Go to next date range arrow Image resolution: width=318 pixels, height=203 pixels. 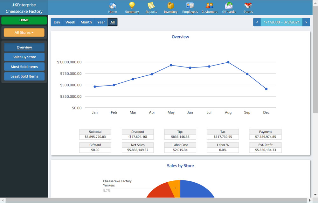[306, 22]
